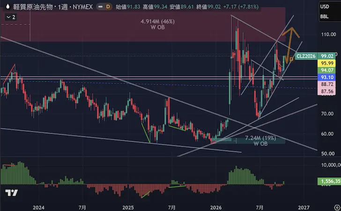
Task: Click the 高値99.34 high value
Action: click(x=155, y=7)
